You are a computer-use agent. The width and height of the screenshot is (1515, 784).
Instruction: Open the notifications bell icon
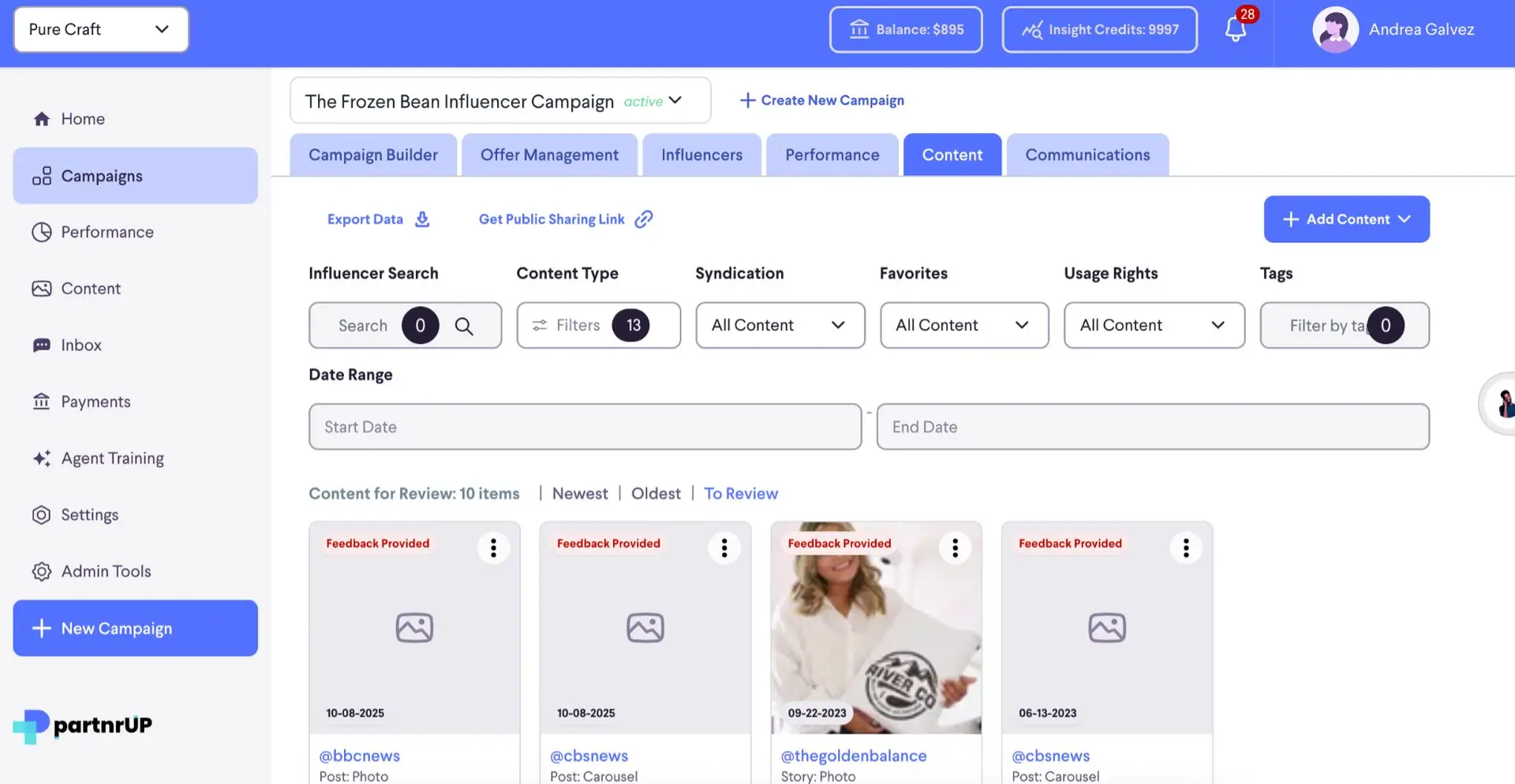click(x=1236, y=30)
